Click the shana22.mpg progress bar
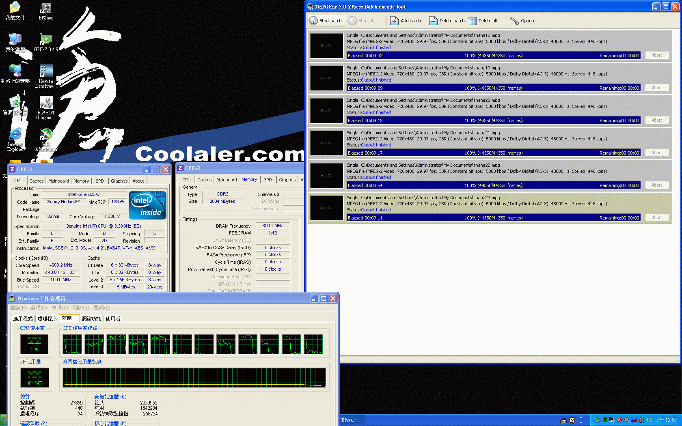Viewport: 682px width, 426px height. [494, 185]
